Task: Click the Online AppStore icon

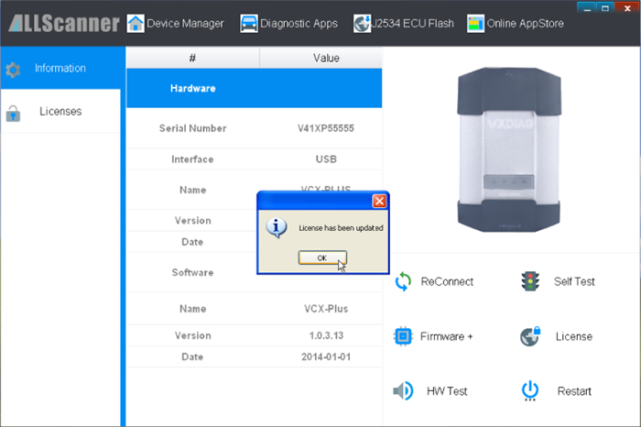Action: pos(475,23)
